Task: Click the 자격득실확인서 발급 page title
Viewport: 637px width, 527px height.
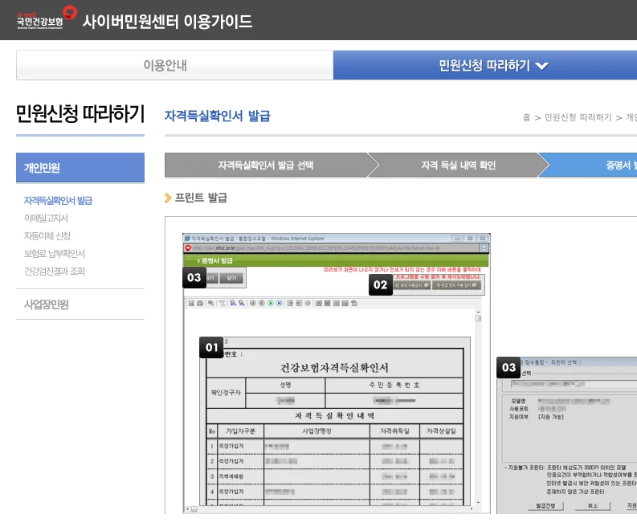Action: click(218, 116)
